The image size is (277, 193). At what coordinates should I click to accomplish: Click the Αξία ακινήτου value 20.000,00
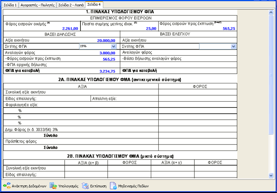coord(106,41)
